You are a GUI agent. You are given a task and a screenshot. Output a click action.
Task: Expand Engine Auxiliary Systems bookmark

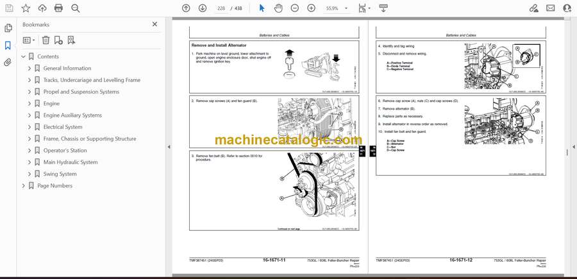(x=29, y=115)
